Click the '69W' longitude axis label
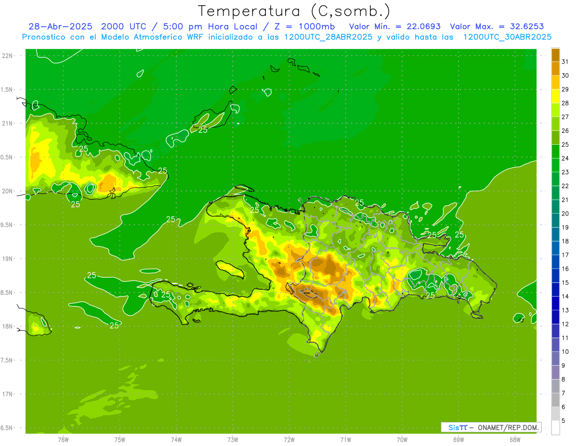 (459, 439)
